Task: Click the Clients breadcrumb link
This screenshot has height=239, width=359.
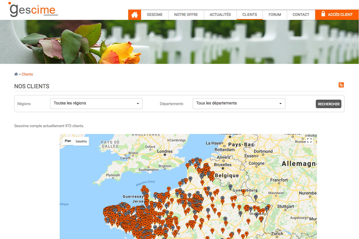Action: tap(27, 74)
